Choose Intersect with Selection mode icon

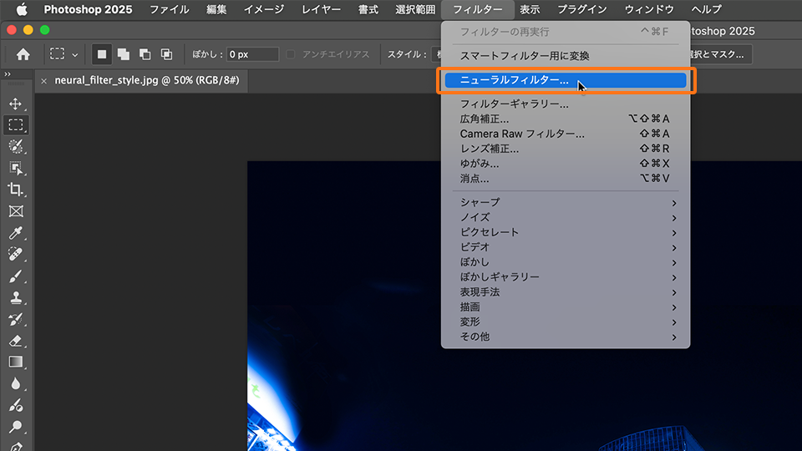pos(167,54)
